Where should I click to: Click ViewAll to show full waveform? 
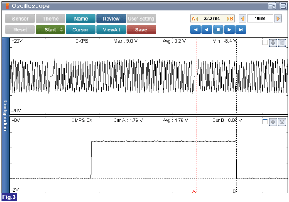[x=111, y=29]
